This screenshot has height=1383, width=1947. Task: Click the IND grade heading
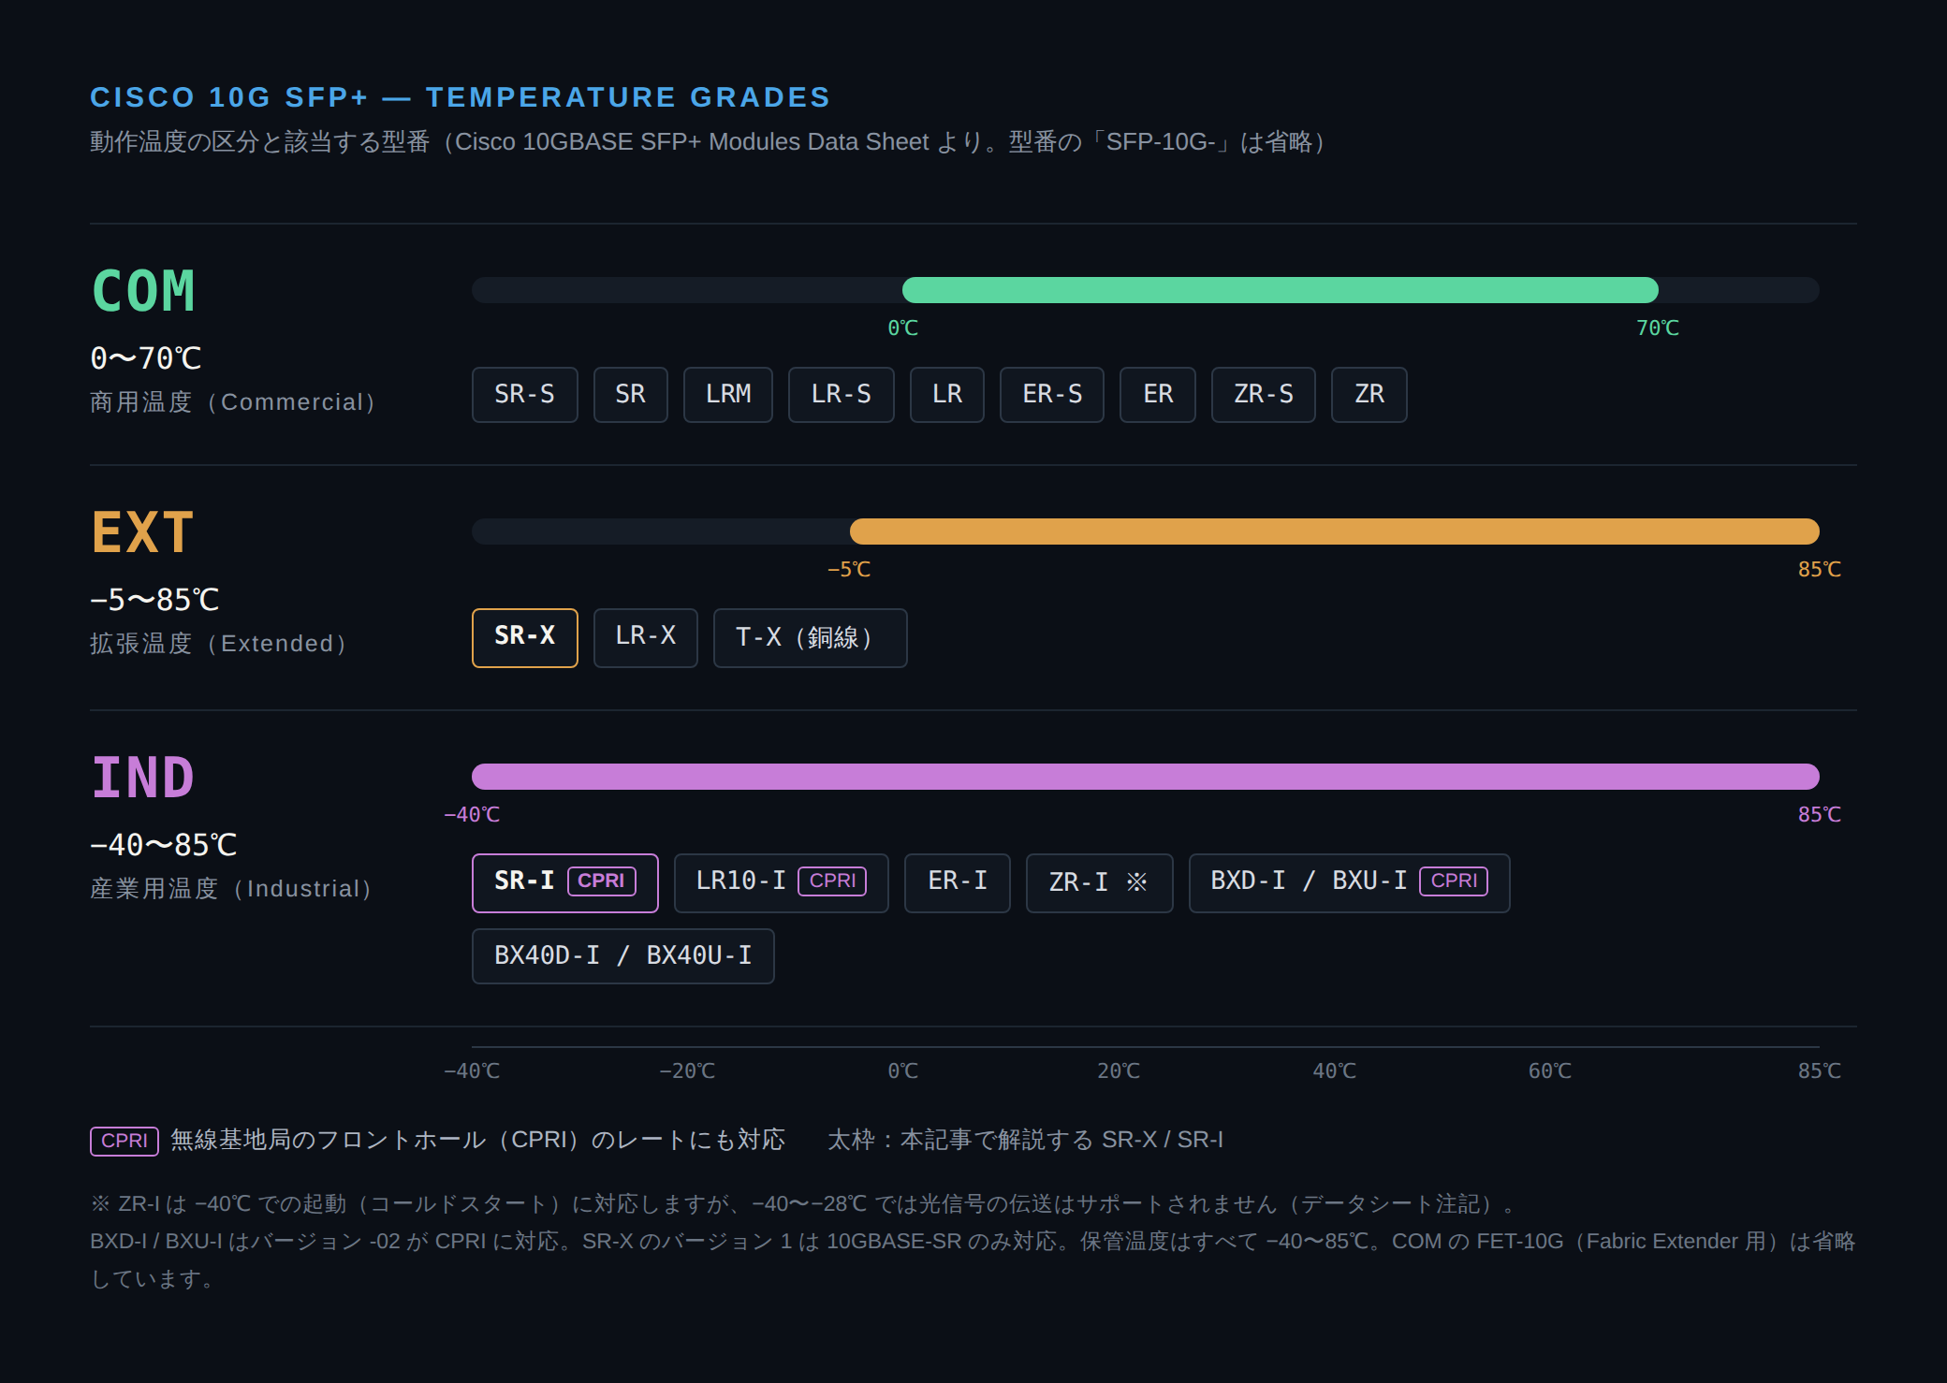coord(142,778)
